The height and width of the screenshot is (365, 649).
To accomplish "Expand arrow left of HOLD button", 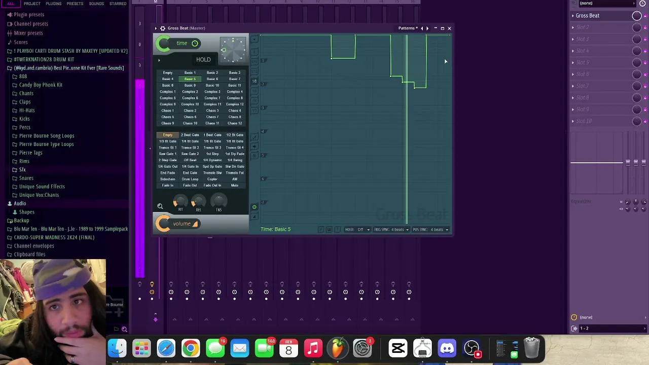I will tap(159, 60).
